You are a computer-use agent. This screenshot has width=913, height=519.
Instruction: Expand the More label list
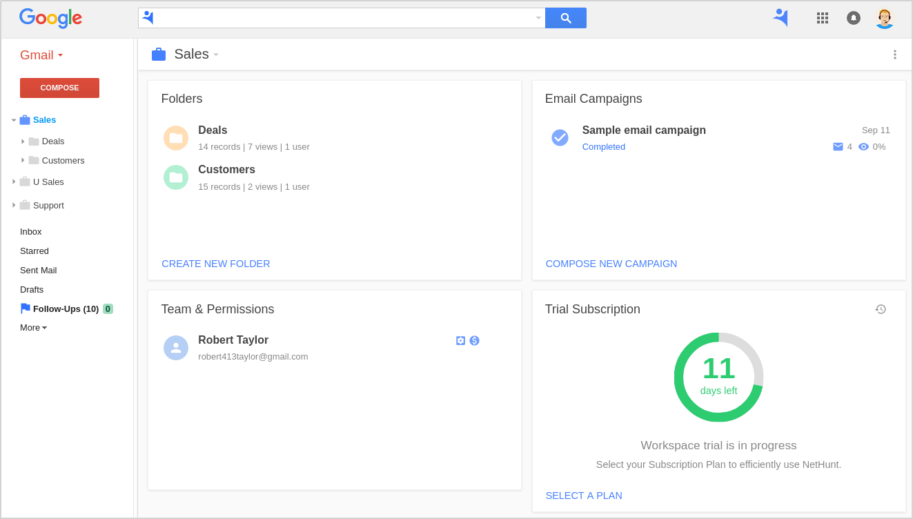(34, 328)
